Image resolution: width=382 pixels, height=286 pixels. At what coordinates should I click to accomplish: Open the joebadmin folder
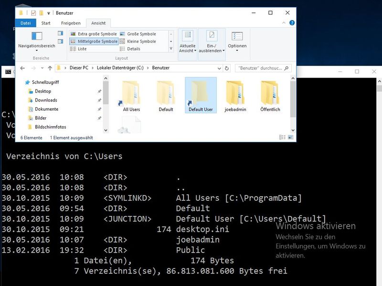(x=235, y=96)
